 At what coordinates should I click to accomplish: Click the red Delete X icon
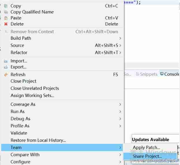tap(6, 24)
